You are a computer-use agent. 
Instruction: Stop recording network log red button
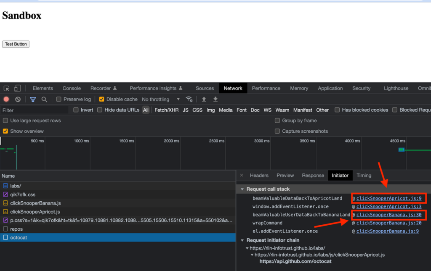[6, 99]
